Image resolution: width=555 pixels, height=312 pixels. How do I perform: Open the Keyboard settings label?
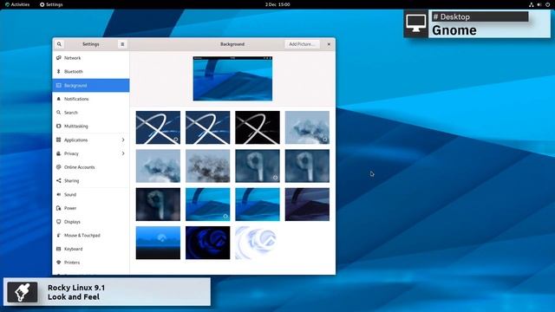pos(73,249)
